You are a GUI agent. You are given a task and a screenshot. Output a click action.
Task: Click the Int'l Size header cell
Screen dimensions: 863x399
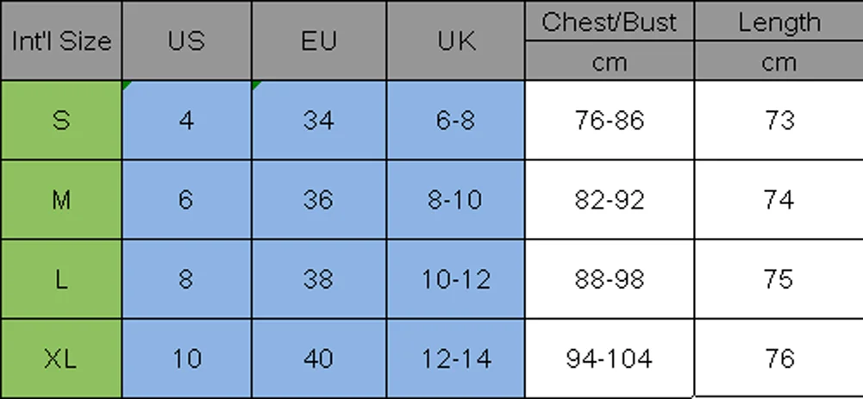pos(60,41)
